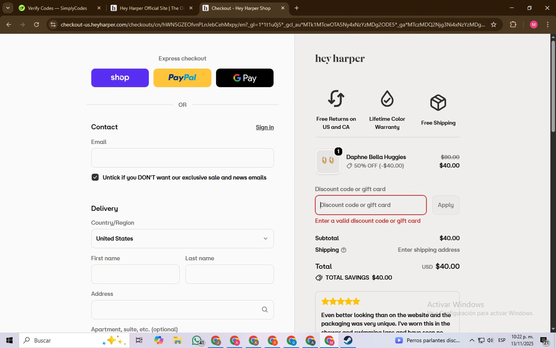
Task: Open the browser extensions puzzle icon
Action: tap(513, 24)
